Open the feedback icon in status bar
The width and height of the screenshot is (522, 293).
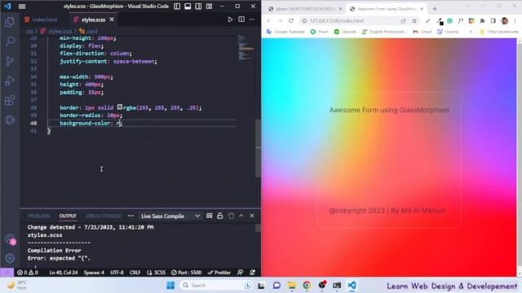[240, 273]
